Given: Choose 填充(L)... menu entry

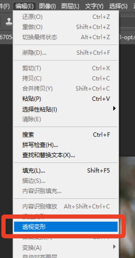Looking at the screenshot, I should click(x=66, y=171).
